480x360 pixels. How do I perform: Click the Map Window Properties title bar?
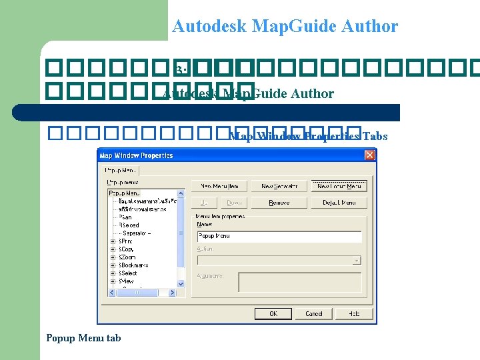pyautogui.click(x=231, y=155)
